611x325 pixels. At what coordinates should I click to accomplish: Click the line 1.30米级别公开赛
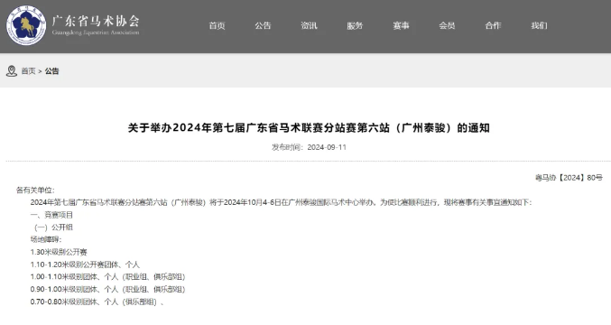point(59,252)
